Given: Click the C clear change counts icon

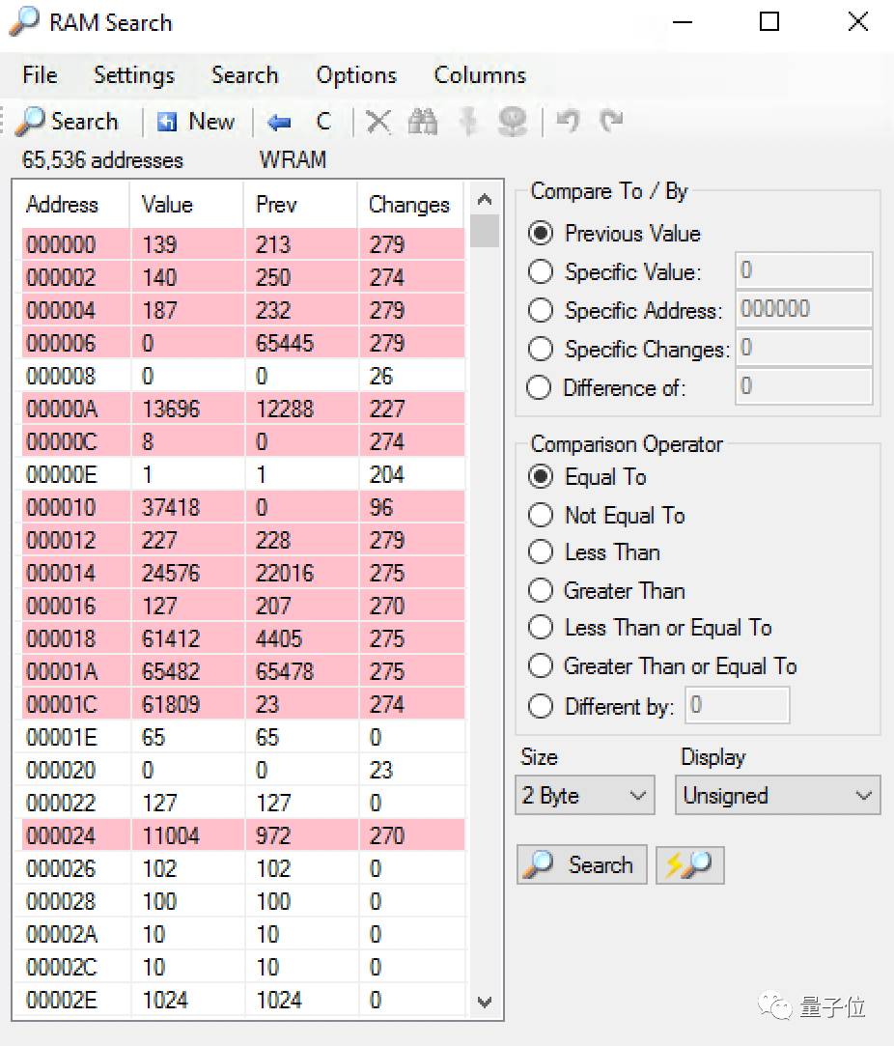Looking at the screenshot, I should 323,122.
